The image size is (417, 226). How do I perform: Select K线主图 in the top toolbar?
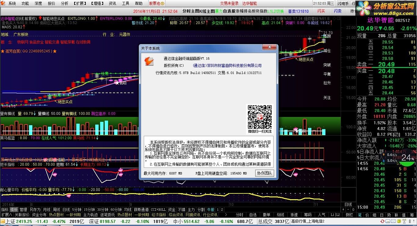207,11
